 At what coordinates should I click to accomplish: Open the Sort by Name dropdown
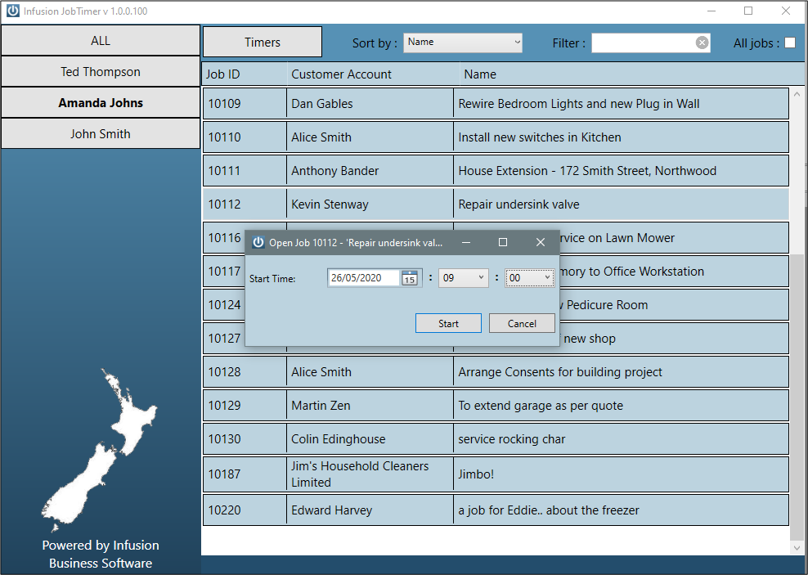(x=463, y=43)
